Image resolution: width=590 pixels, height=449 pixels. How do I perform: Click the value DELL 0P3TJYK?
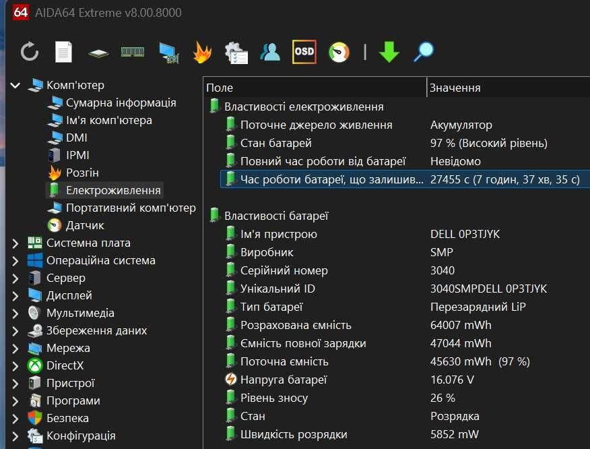point(465,234)
